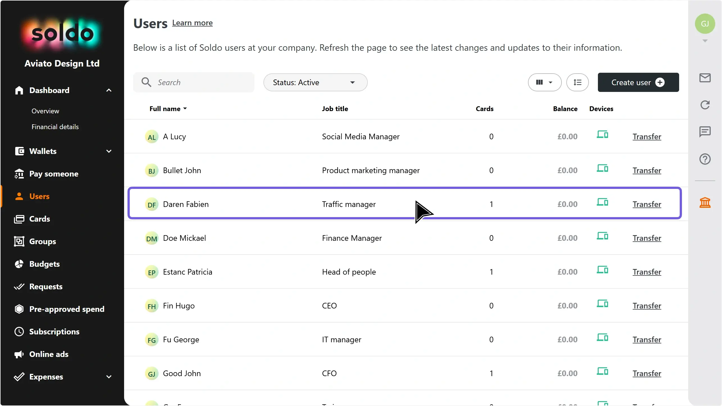
Task: Click the refresh icon in right sidebar
Action: tap(705, 105)
